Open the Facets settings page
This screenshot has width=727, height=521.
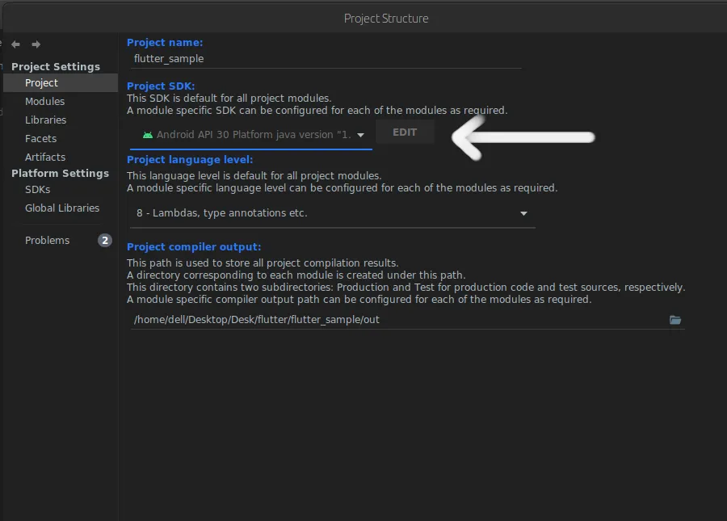pyautogui.click(x=41, y=139)
